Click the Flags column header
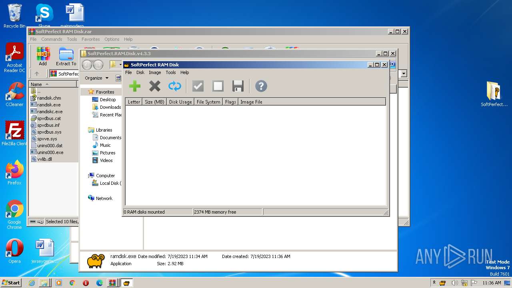512x288 pixels. click(230, 102)
